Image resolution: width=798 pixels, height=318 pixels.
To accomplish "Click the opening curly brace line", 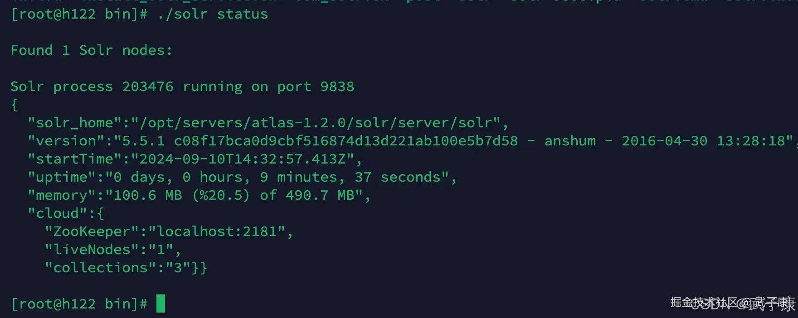I will click(x=15, y=105).
